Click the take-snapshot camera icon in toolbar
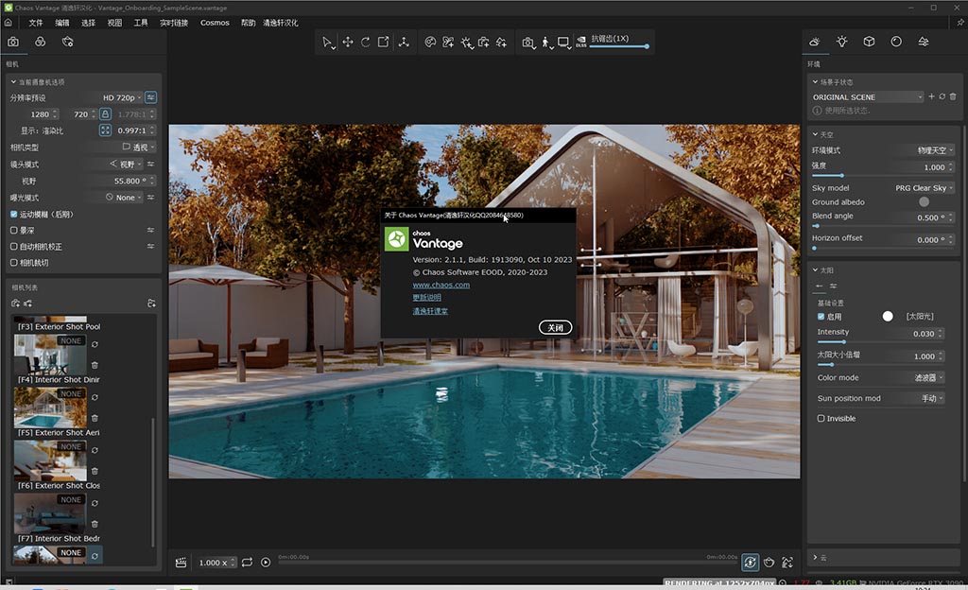 528,43
